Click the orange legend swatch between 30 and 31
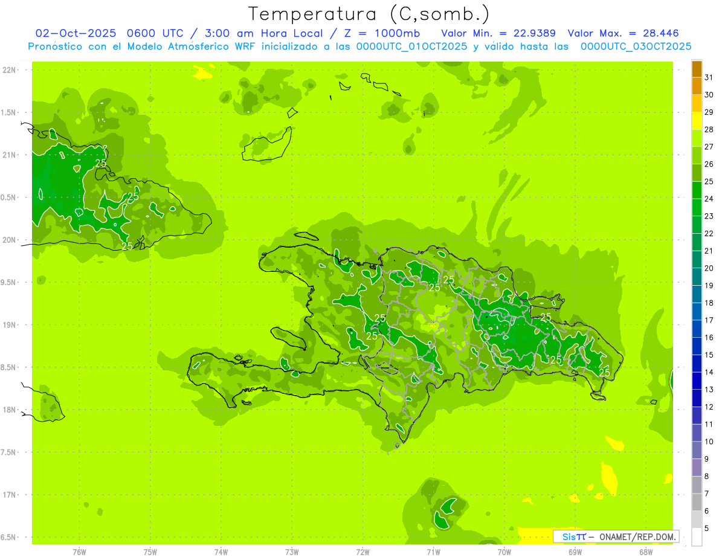Screen dimensions: 725x560 (697, 86)
